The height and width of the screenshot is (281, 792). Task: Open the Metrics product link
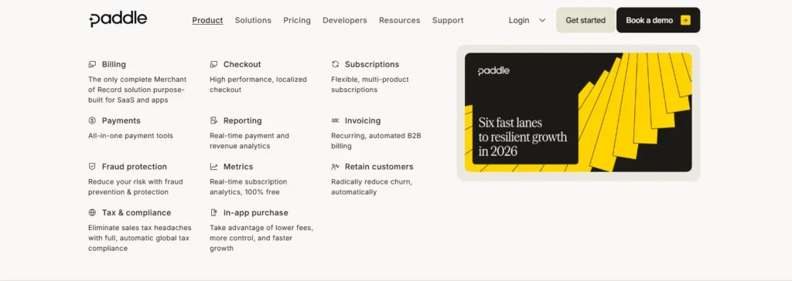coord(238,167)
